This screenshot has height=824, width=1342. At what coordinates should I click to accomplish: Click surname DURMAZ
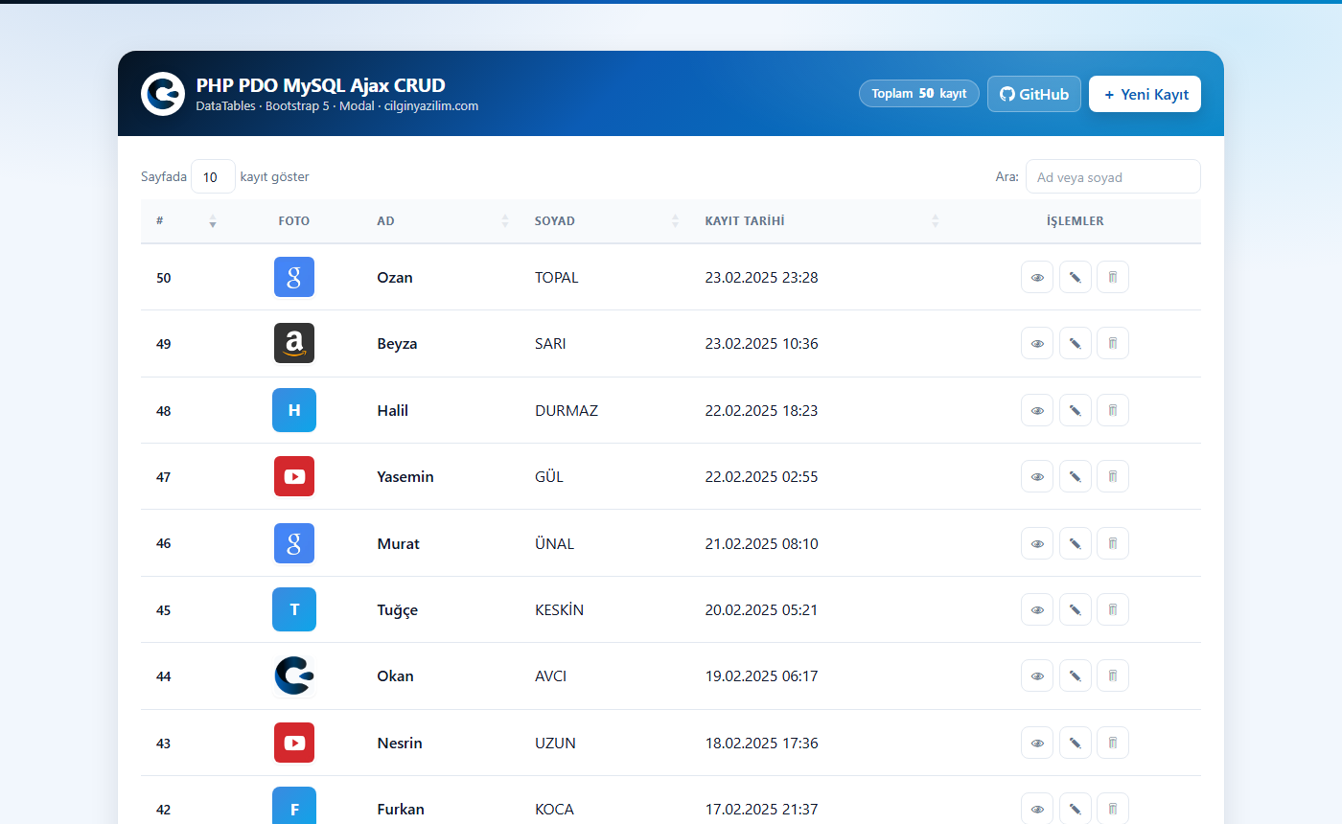click(x=567, y=410)
